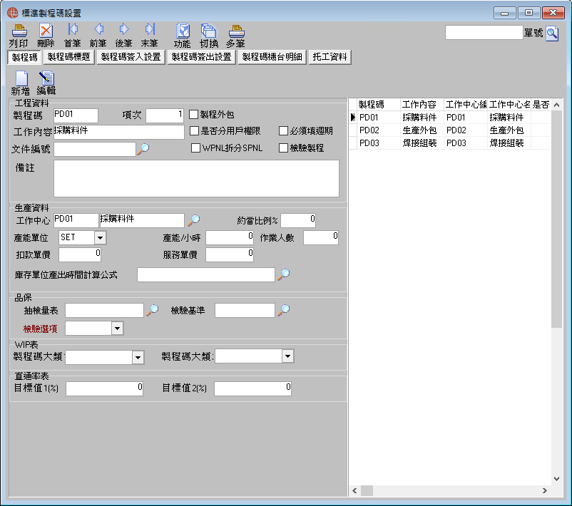This screenshot has height=506, width=572.
Task: Click the list's vertical scrollbar up arrow
Action: click(557, 105)
